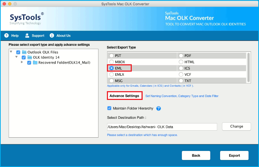Click the Recovered Folder folder icon

[x=35, y=63]
